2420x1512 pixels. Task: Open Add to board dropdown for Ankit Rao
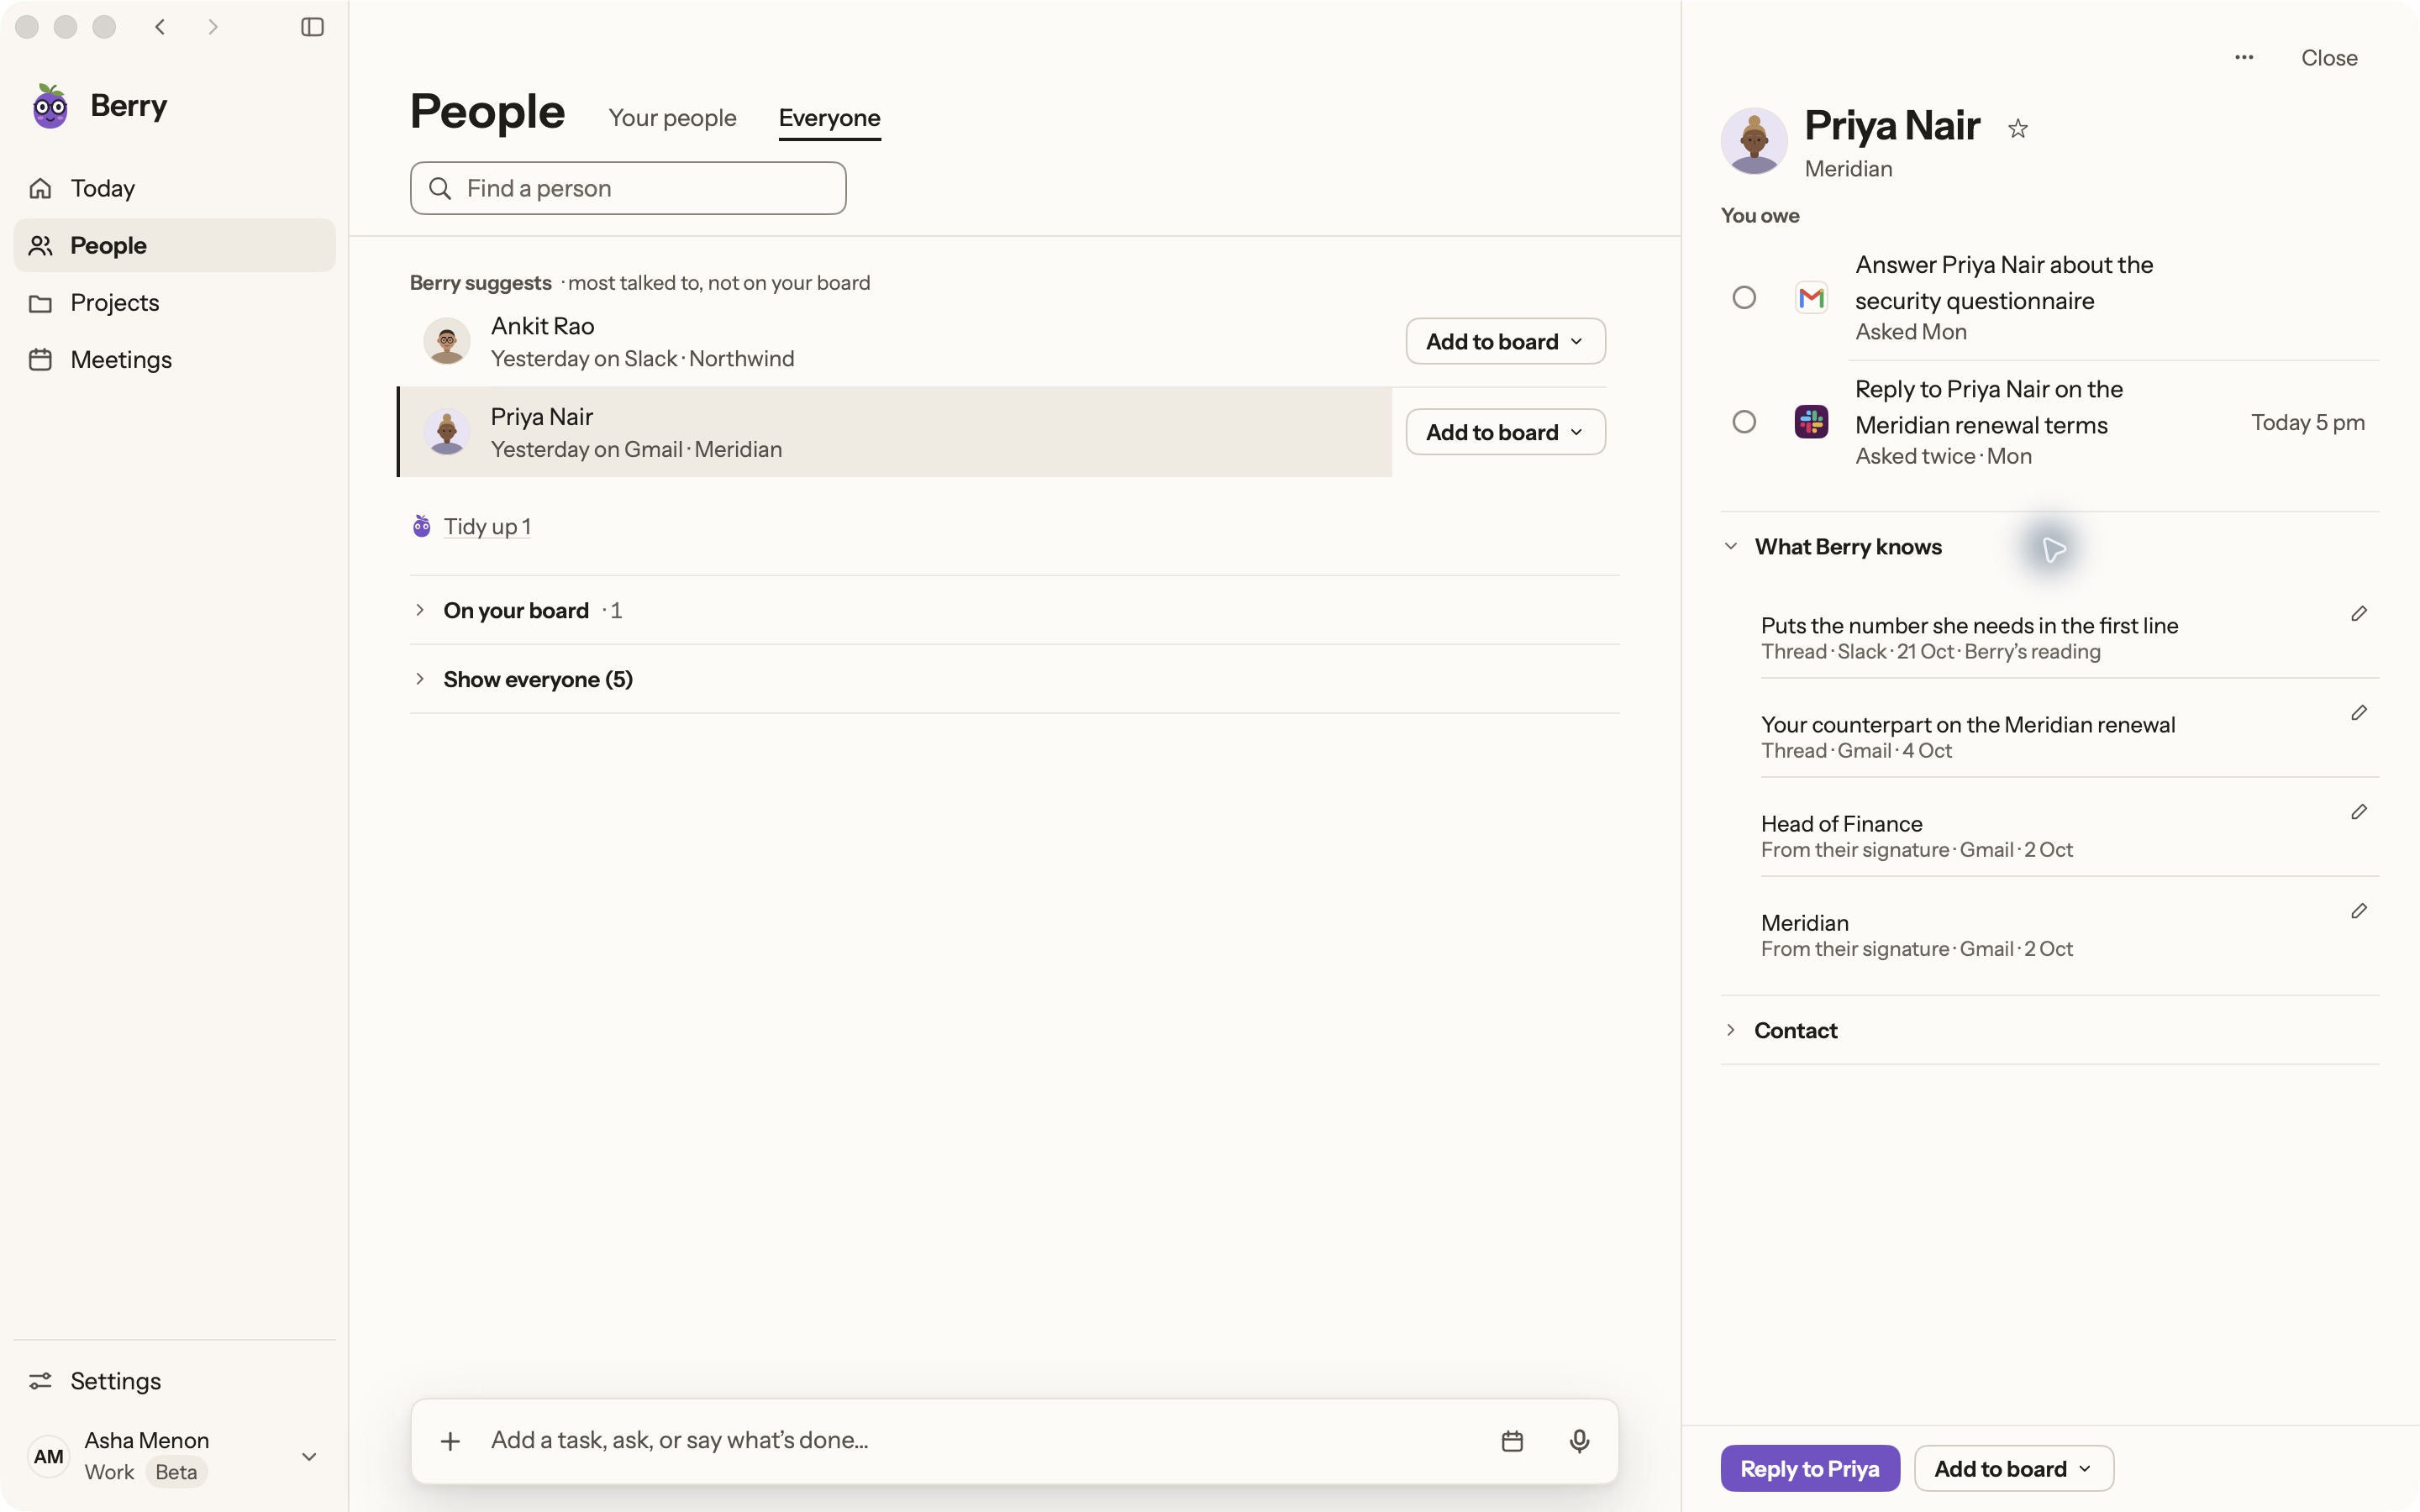coord(1505,341)
